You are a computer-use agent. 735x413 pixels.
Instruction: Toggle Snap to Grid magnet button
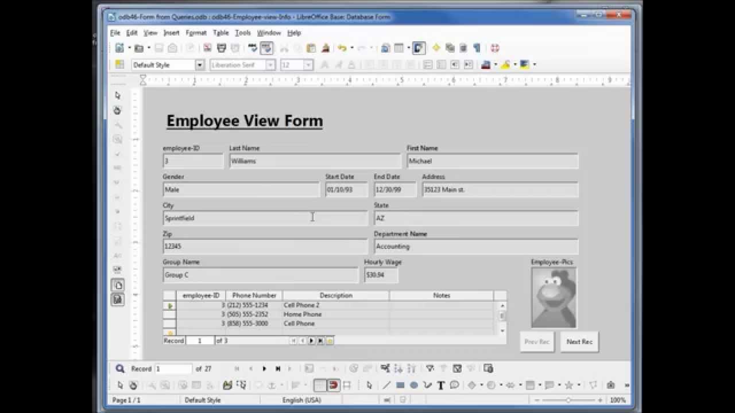[334, 385]
